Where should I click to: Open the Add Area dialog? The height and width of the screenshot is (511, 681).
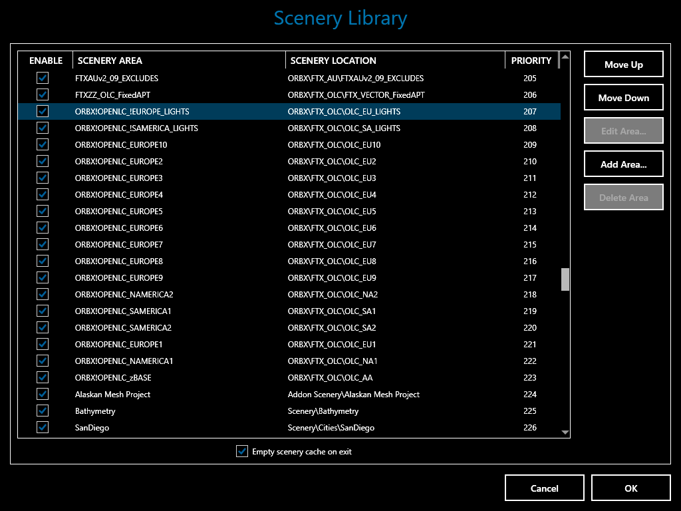(x=623, y=164)
